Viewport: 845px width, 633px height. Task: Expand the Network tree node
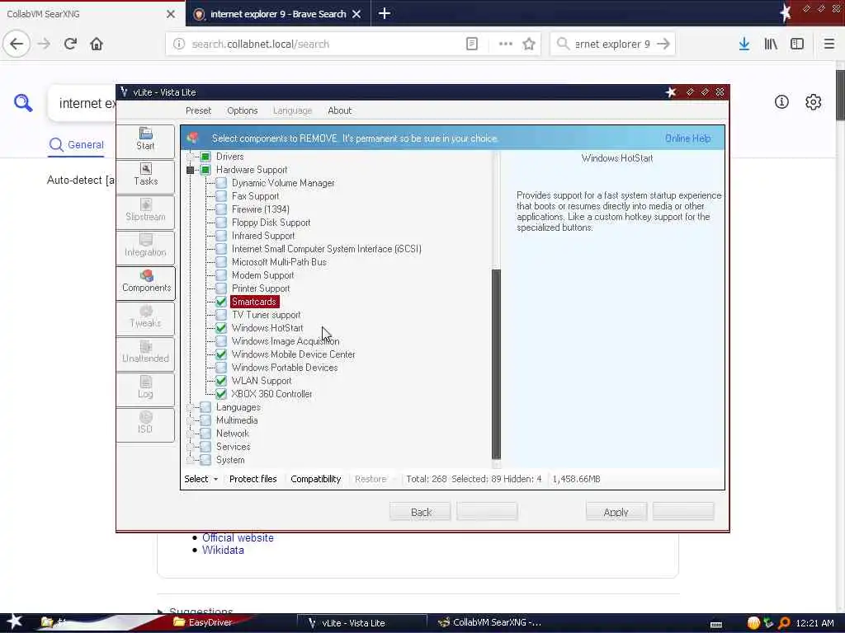191,434
